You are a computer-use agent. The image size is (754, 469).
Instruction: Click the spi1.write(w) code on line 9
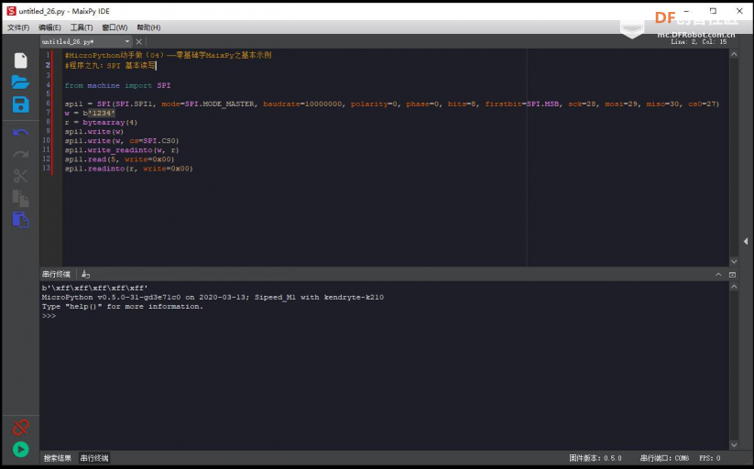[94, 131]
